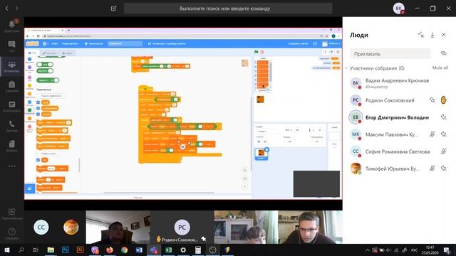This screenshot has height=256, width=456.
Task: Pin participant Егор Дмитриевич Володин
Action: (443, 117)
